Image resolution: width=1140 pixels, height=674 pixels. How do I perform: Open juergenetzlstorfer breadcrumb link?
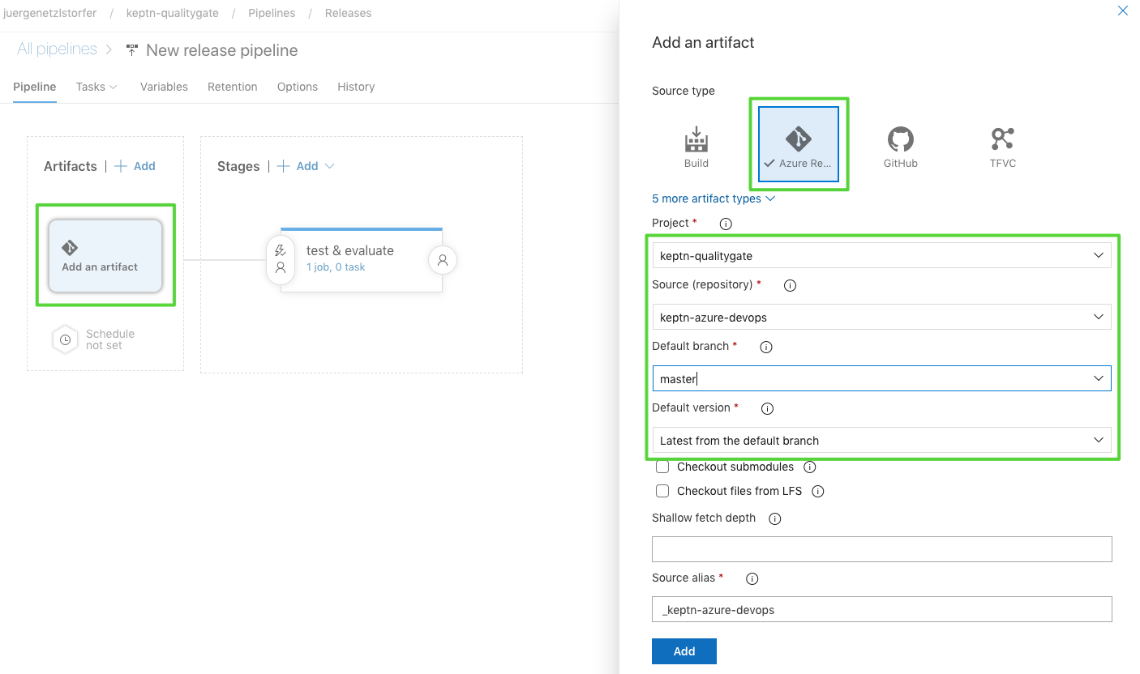[50, 13]
